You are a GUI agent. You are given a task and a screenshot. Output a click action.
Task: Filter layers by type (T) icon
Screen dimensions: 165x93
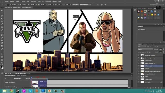tap(153, 47)
